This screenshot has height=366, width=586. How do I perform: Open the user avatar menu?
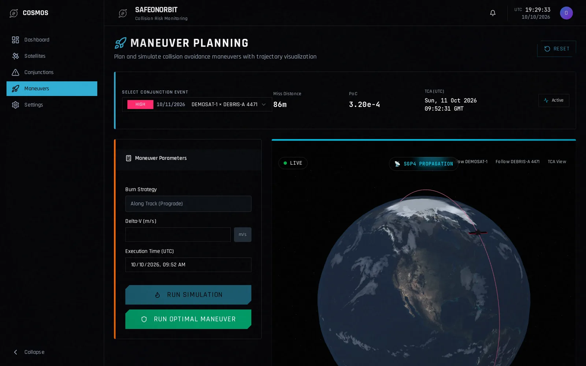pos(566,13)
